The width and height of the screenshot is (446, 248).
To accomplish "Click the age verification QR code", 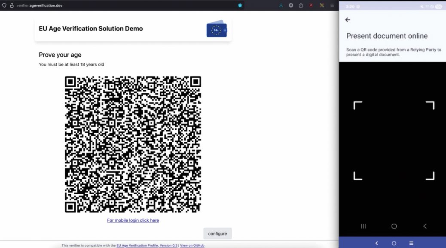I will (133, 144).
